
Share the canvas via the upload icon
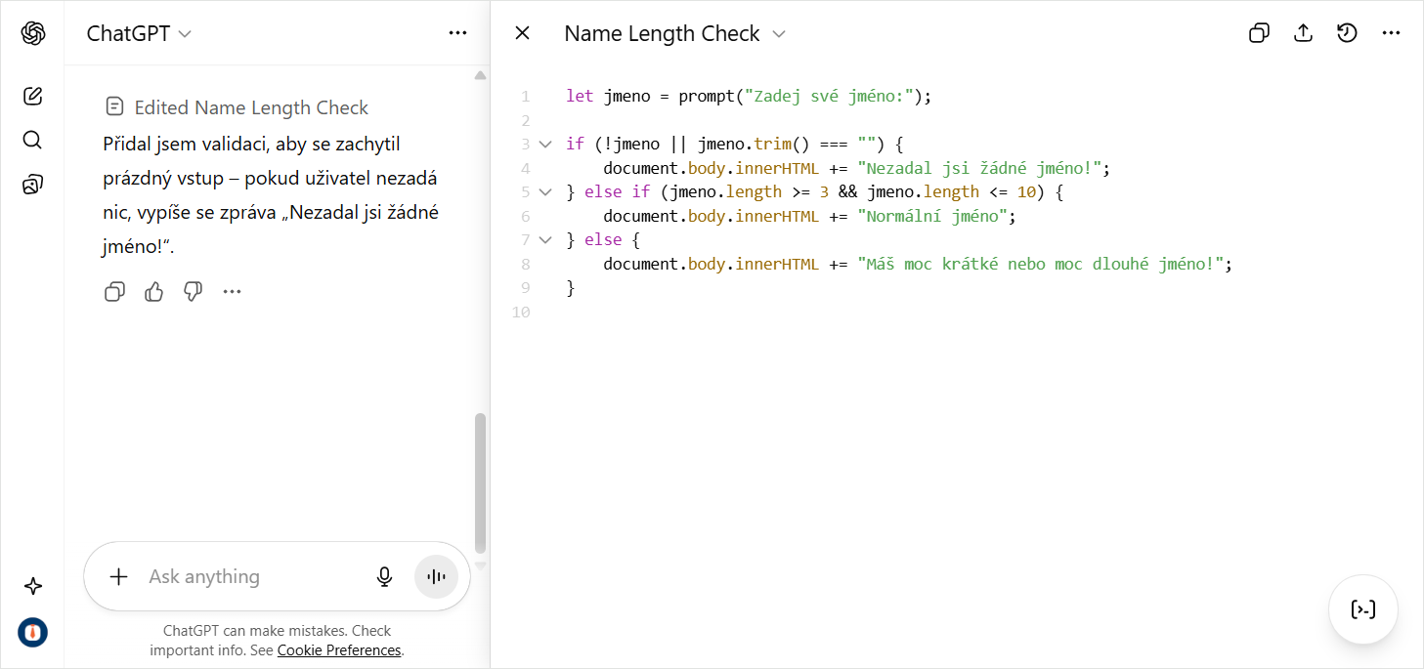tap(1303, 32)
